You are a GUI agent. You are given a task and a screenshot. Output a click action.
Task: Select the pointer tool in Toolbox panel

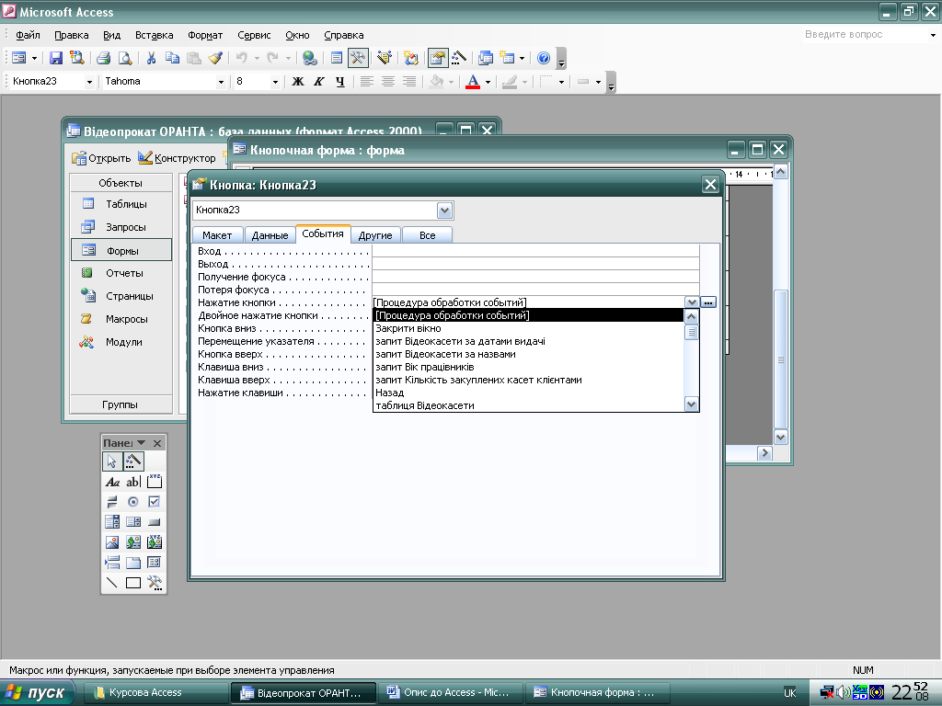point(112,461)
